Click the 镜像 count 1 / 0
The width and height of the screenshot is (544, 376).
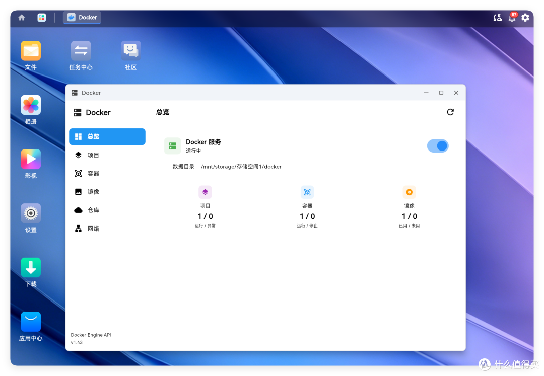coord(409,216)
